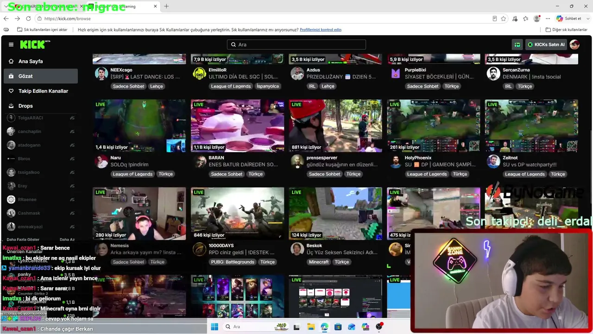This screenshot has width=593, height=334.
Task: Open Naru channel avatar
Action: (x=101, y=161)
